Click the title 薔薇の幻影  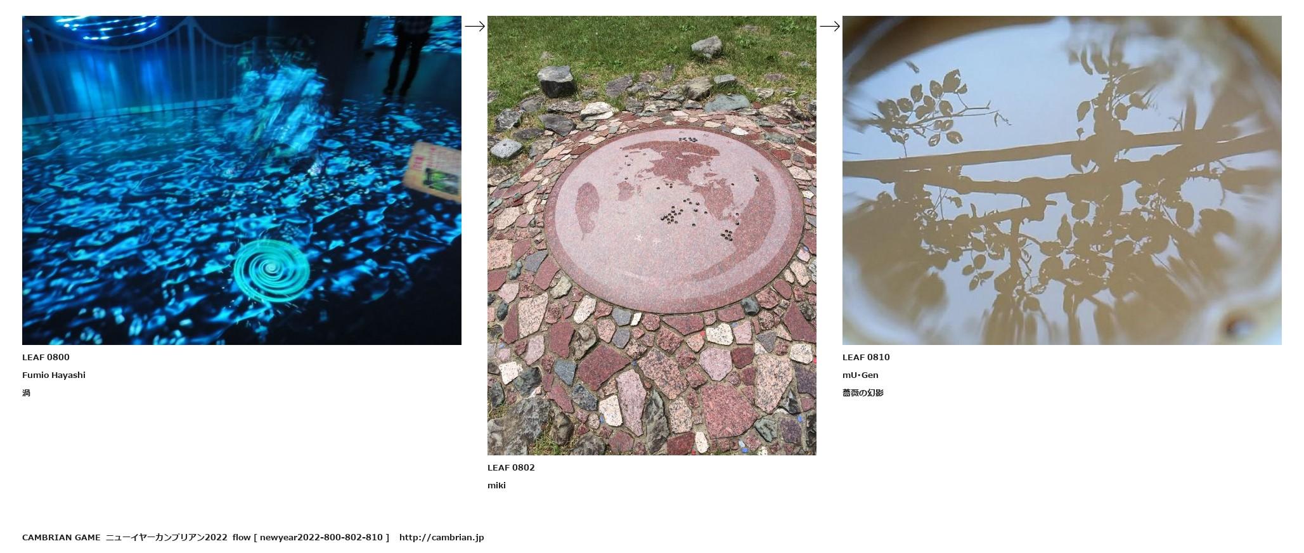pyautogui.click(x=863, y=393)
